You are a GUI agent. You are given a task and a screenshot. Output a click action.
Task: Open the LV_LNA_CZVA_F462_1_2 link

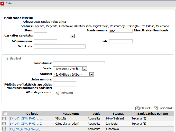[26, 124]
